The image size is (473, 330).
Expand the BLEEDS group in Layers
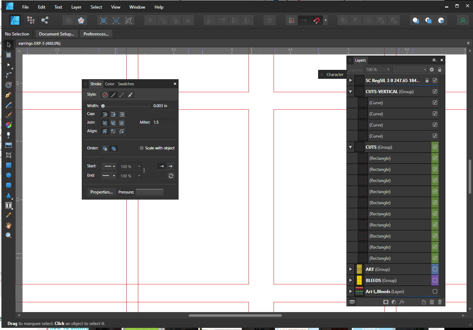(x=350, y=280)
